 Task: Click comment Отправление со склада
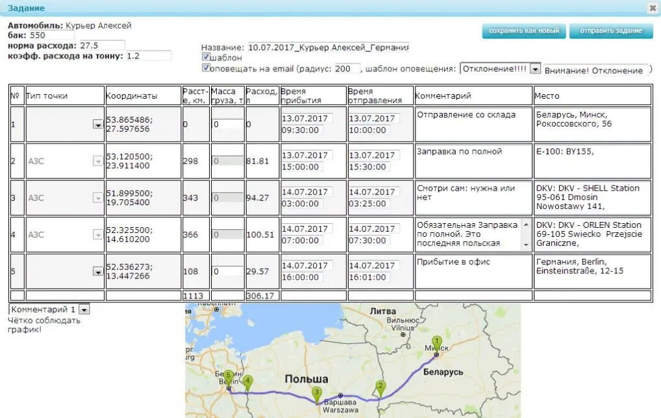[473, 125]
